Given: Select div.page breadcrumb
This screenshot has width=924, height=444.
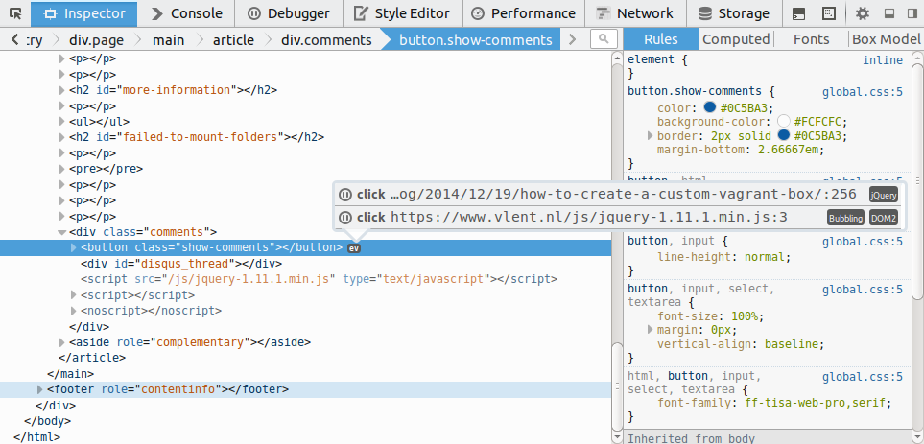Looking at the screenshot, I should tap(97, 40).
